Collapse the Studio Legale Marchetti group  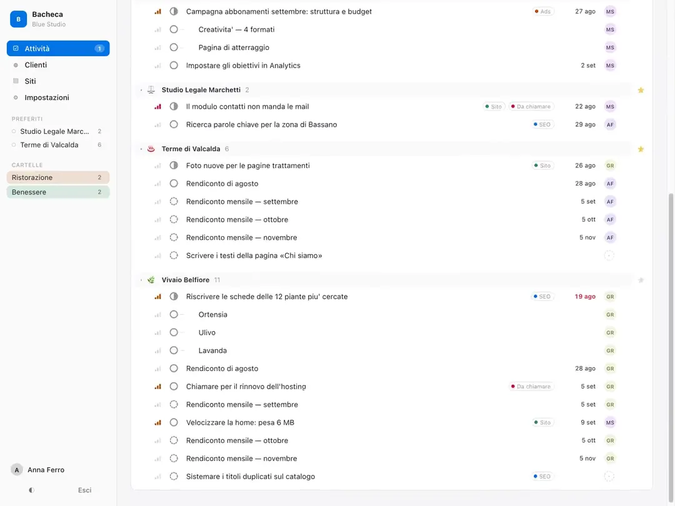click(141, 90)
